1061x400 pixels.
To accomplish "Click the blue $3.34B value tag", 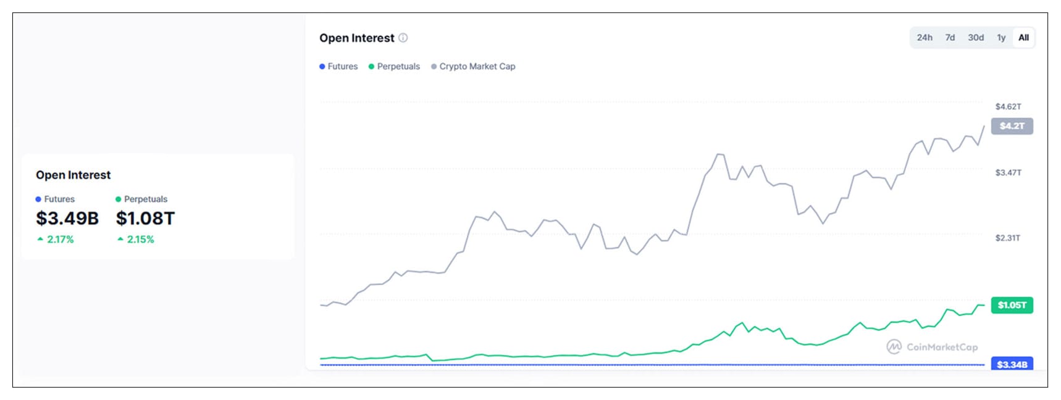I will [1012, 365].
